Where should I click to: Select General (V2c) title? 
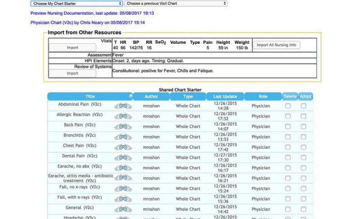coord(80,207)
